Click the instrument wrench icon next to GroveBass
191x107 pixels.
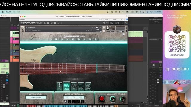point(22,27)
